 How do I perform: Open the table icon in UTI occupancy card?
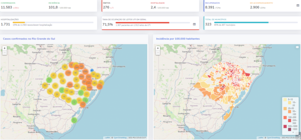(194, 24)
